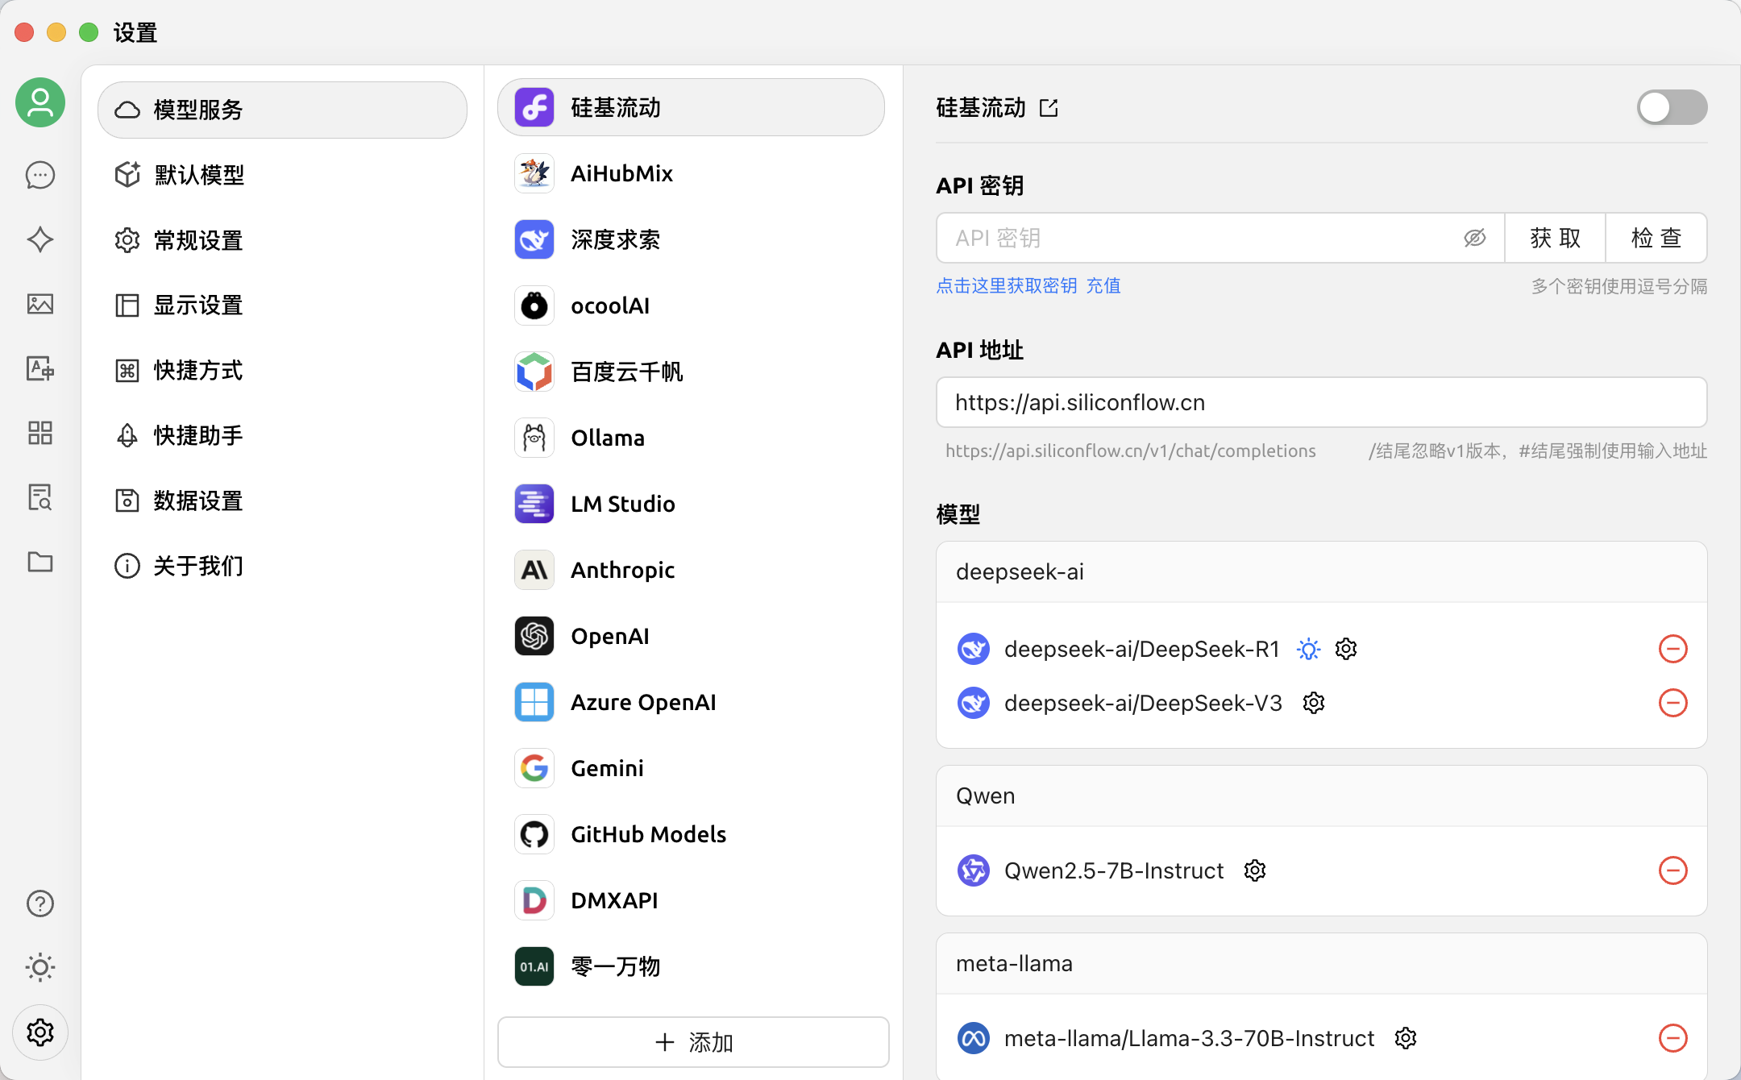The image size is (1741, 1080).
Task: Add a new provider with 添加
Action: (693, 1042)
